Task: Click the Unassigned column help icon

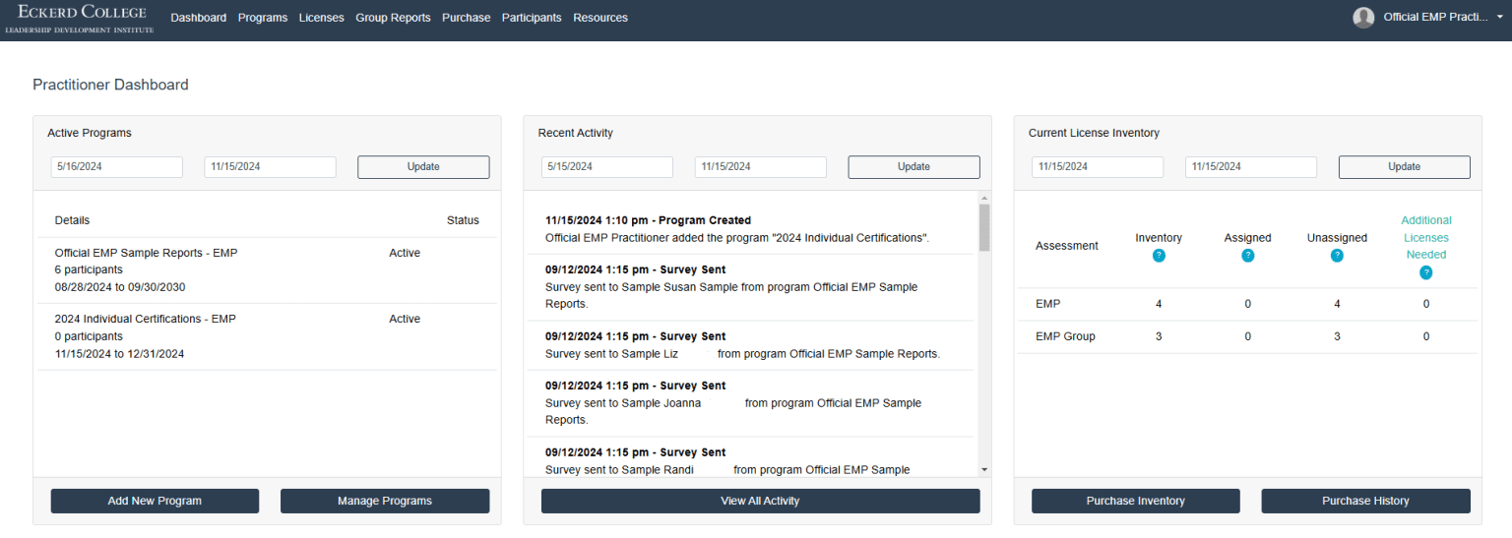Action: 1337,256
